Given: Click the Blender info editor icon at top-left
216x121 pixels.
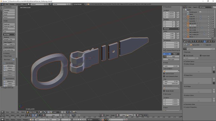Looking at the screenshot, I should [x=2, y=4].
